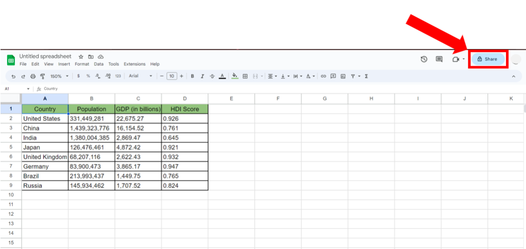This screenshot has height=249, width=526.
Task: Toggle bold formatting
Action: (193, 76)
